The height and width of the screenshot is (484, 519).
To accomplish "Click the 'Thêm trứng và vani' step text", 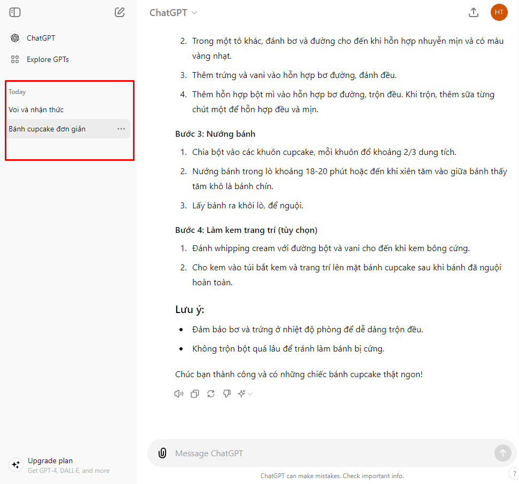I will click(x=294, y=75).
